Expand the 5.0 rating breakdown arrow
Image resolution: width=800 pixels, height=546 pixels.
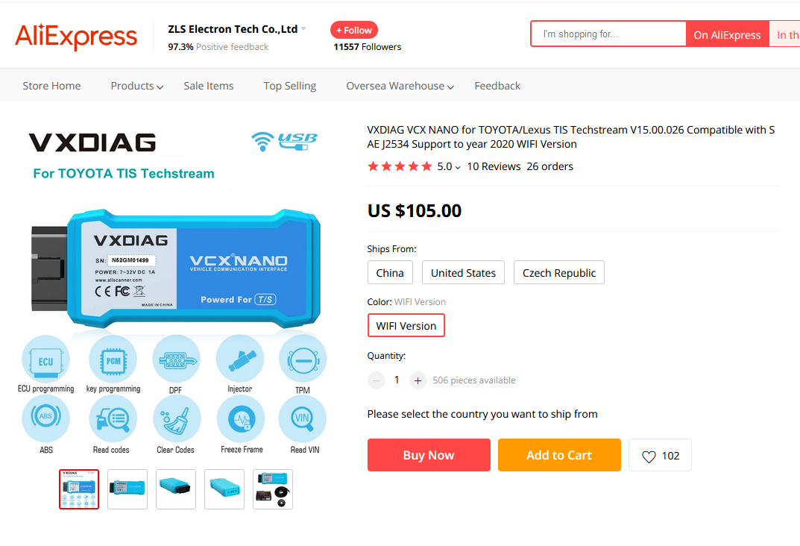pyautogui.click(x=458, y=167)
